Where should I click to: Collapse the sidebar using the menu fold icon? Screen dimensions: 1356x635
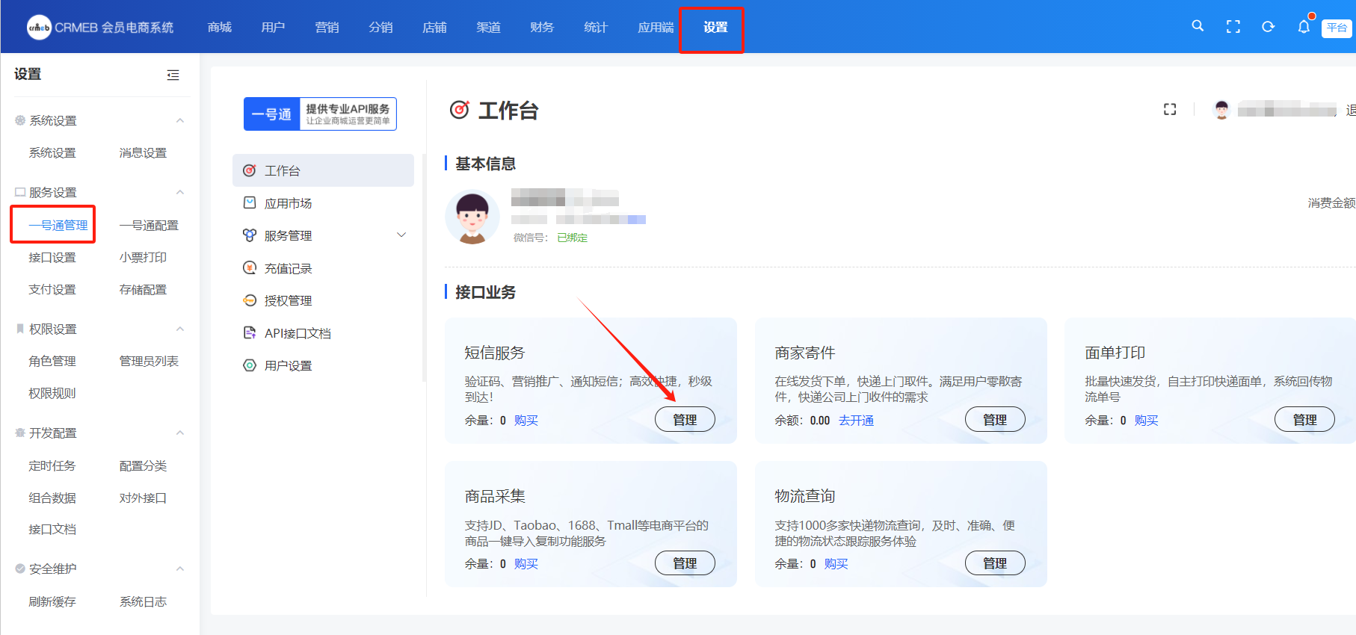coord(173,75)
